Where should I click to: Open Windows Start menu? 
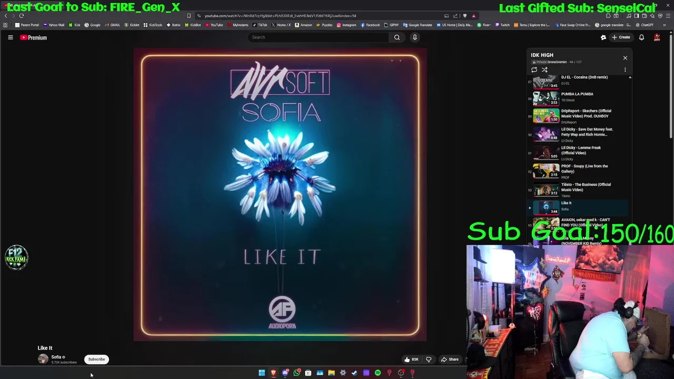(x=262, y=373)
